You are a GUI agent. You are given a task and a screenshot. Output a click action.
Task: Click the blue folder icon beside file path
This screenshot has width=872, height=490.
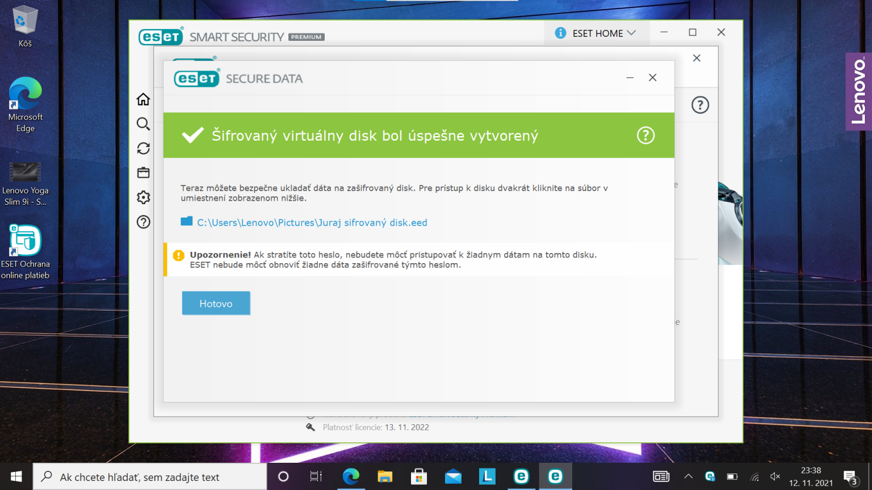tap(186, 222)
